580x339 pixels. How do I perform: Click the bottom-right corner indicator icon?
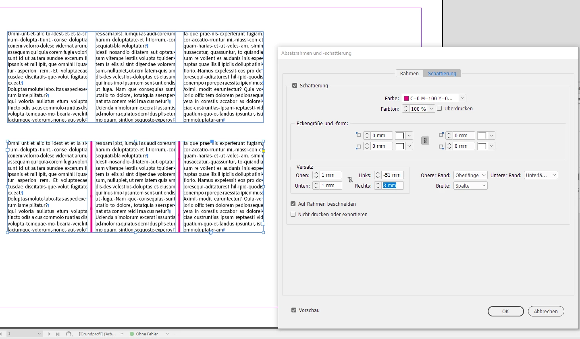pos(441,147)
